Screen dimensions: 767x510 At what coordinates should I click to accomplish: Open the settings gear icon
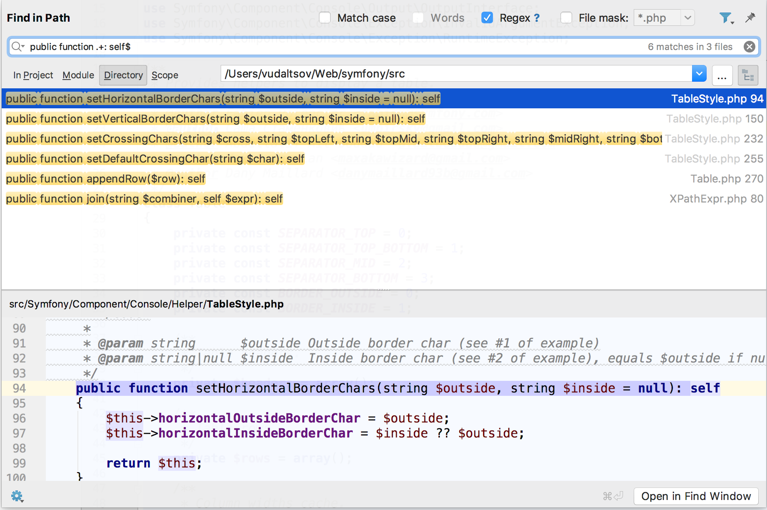coord(17,496)
